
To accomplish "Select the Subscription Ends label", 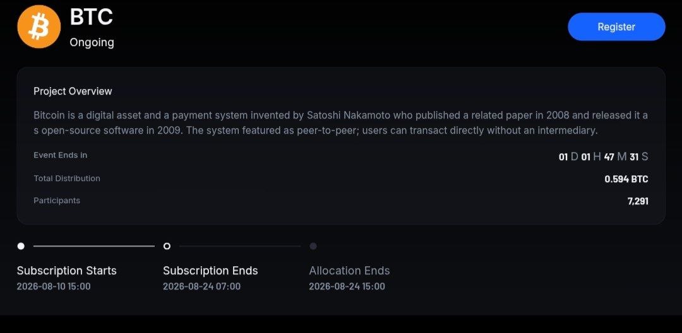I will click(x=210, y=271).
